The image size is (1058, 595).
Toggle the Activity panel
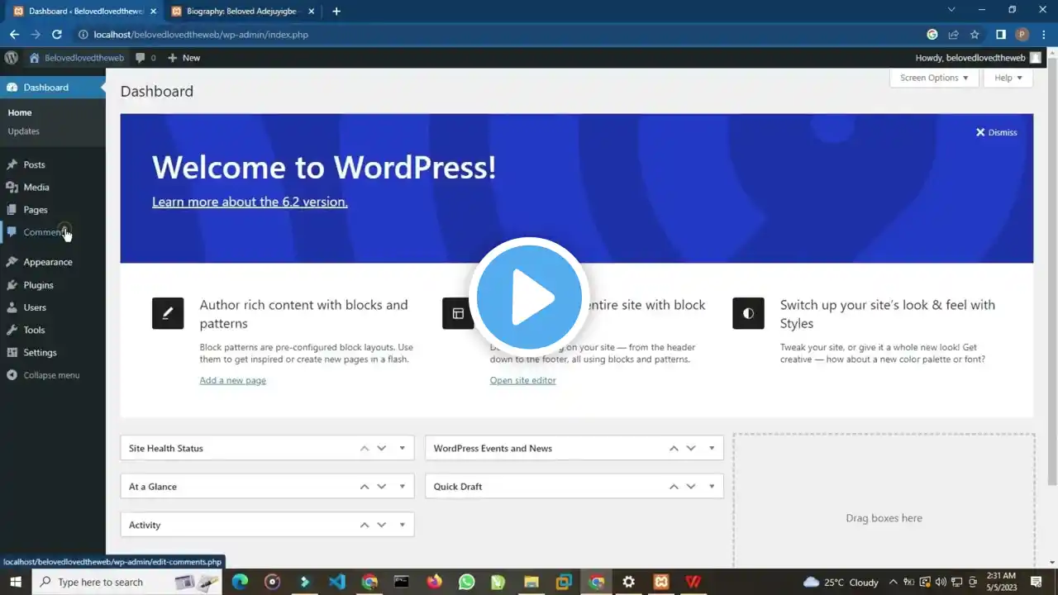pyautogui.click(x=403, y=526)
